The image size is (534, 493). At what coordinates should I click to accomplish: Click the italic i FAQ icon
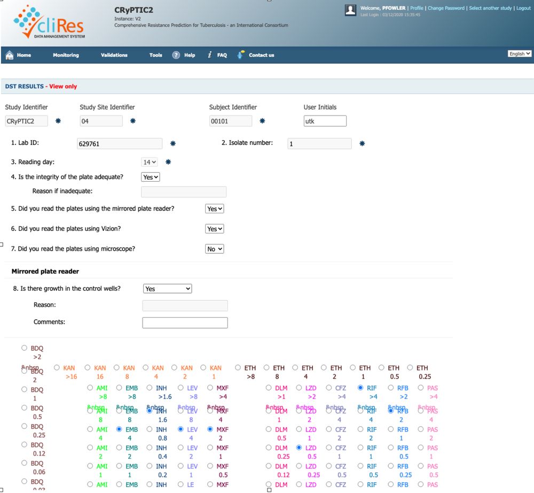pyautogui.click(x=210, y=55)
